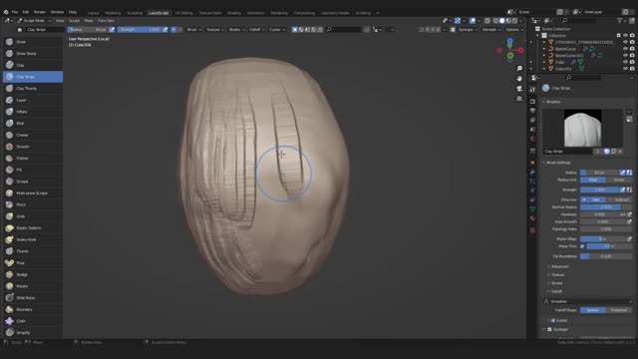Hide the Cube.001 object in outliner
Screen dimensions: 638x359
[x=625, y=69]
